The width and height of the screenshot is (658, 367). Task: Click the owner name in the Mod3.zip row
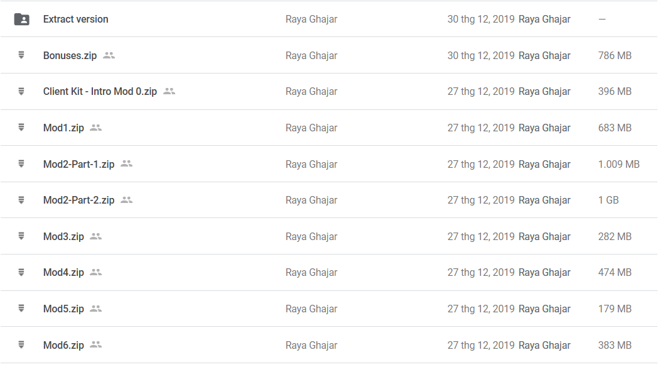tap(311, 236)
